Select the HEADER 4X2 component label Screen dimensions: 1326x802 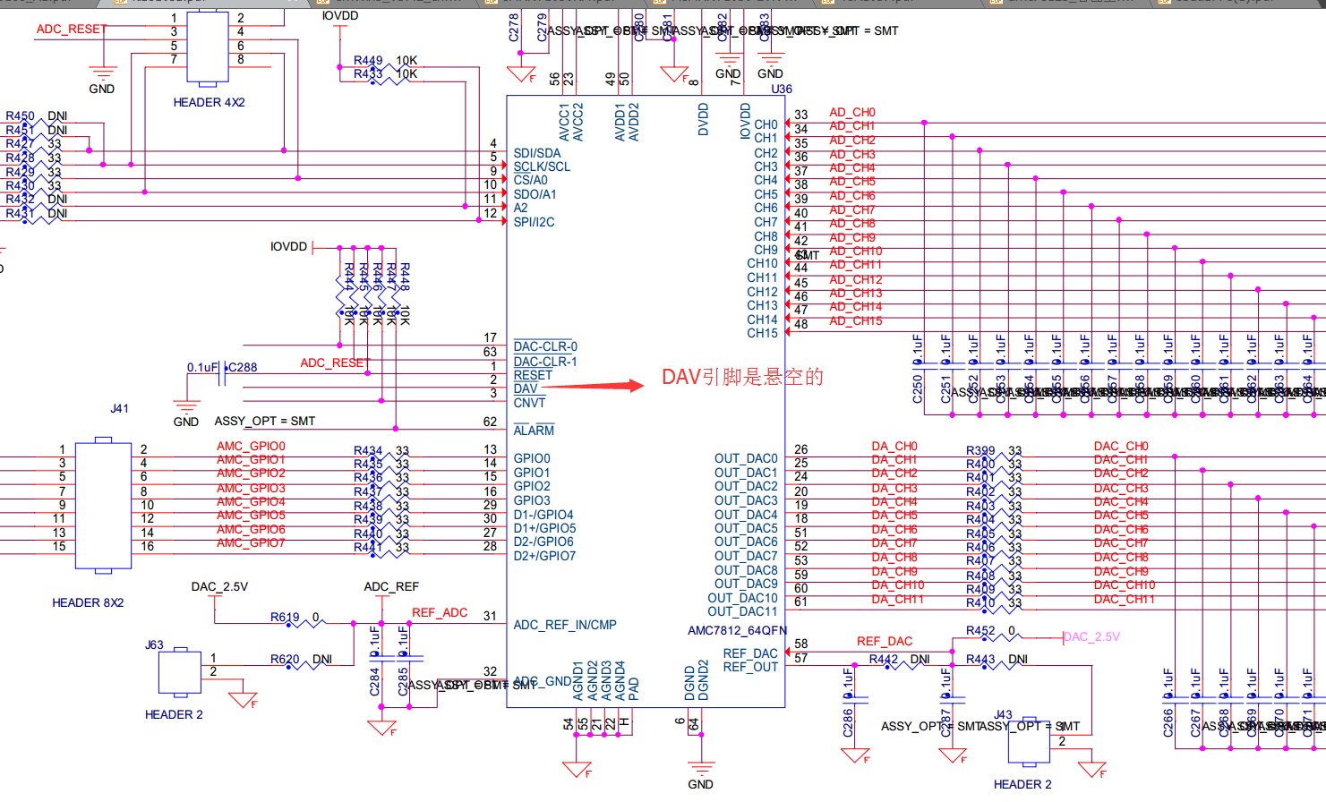click(x=209, y=103)
